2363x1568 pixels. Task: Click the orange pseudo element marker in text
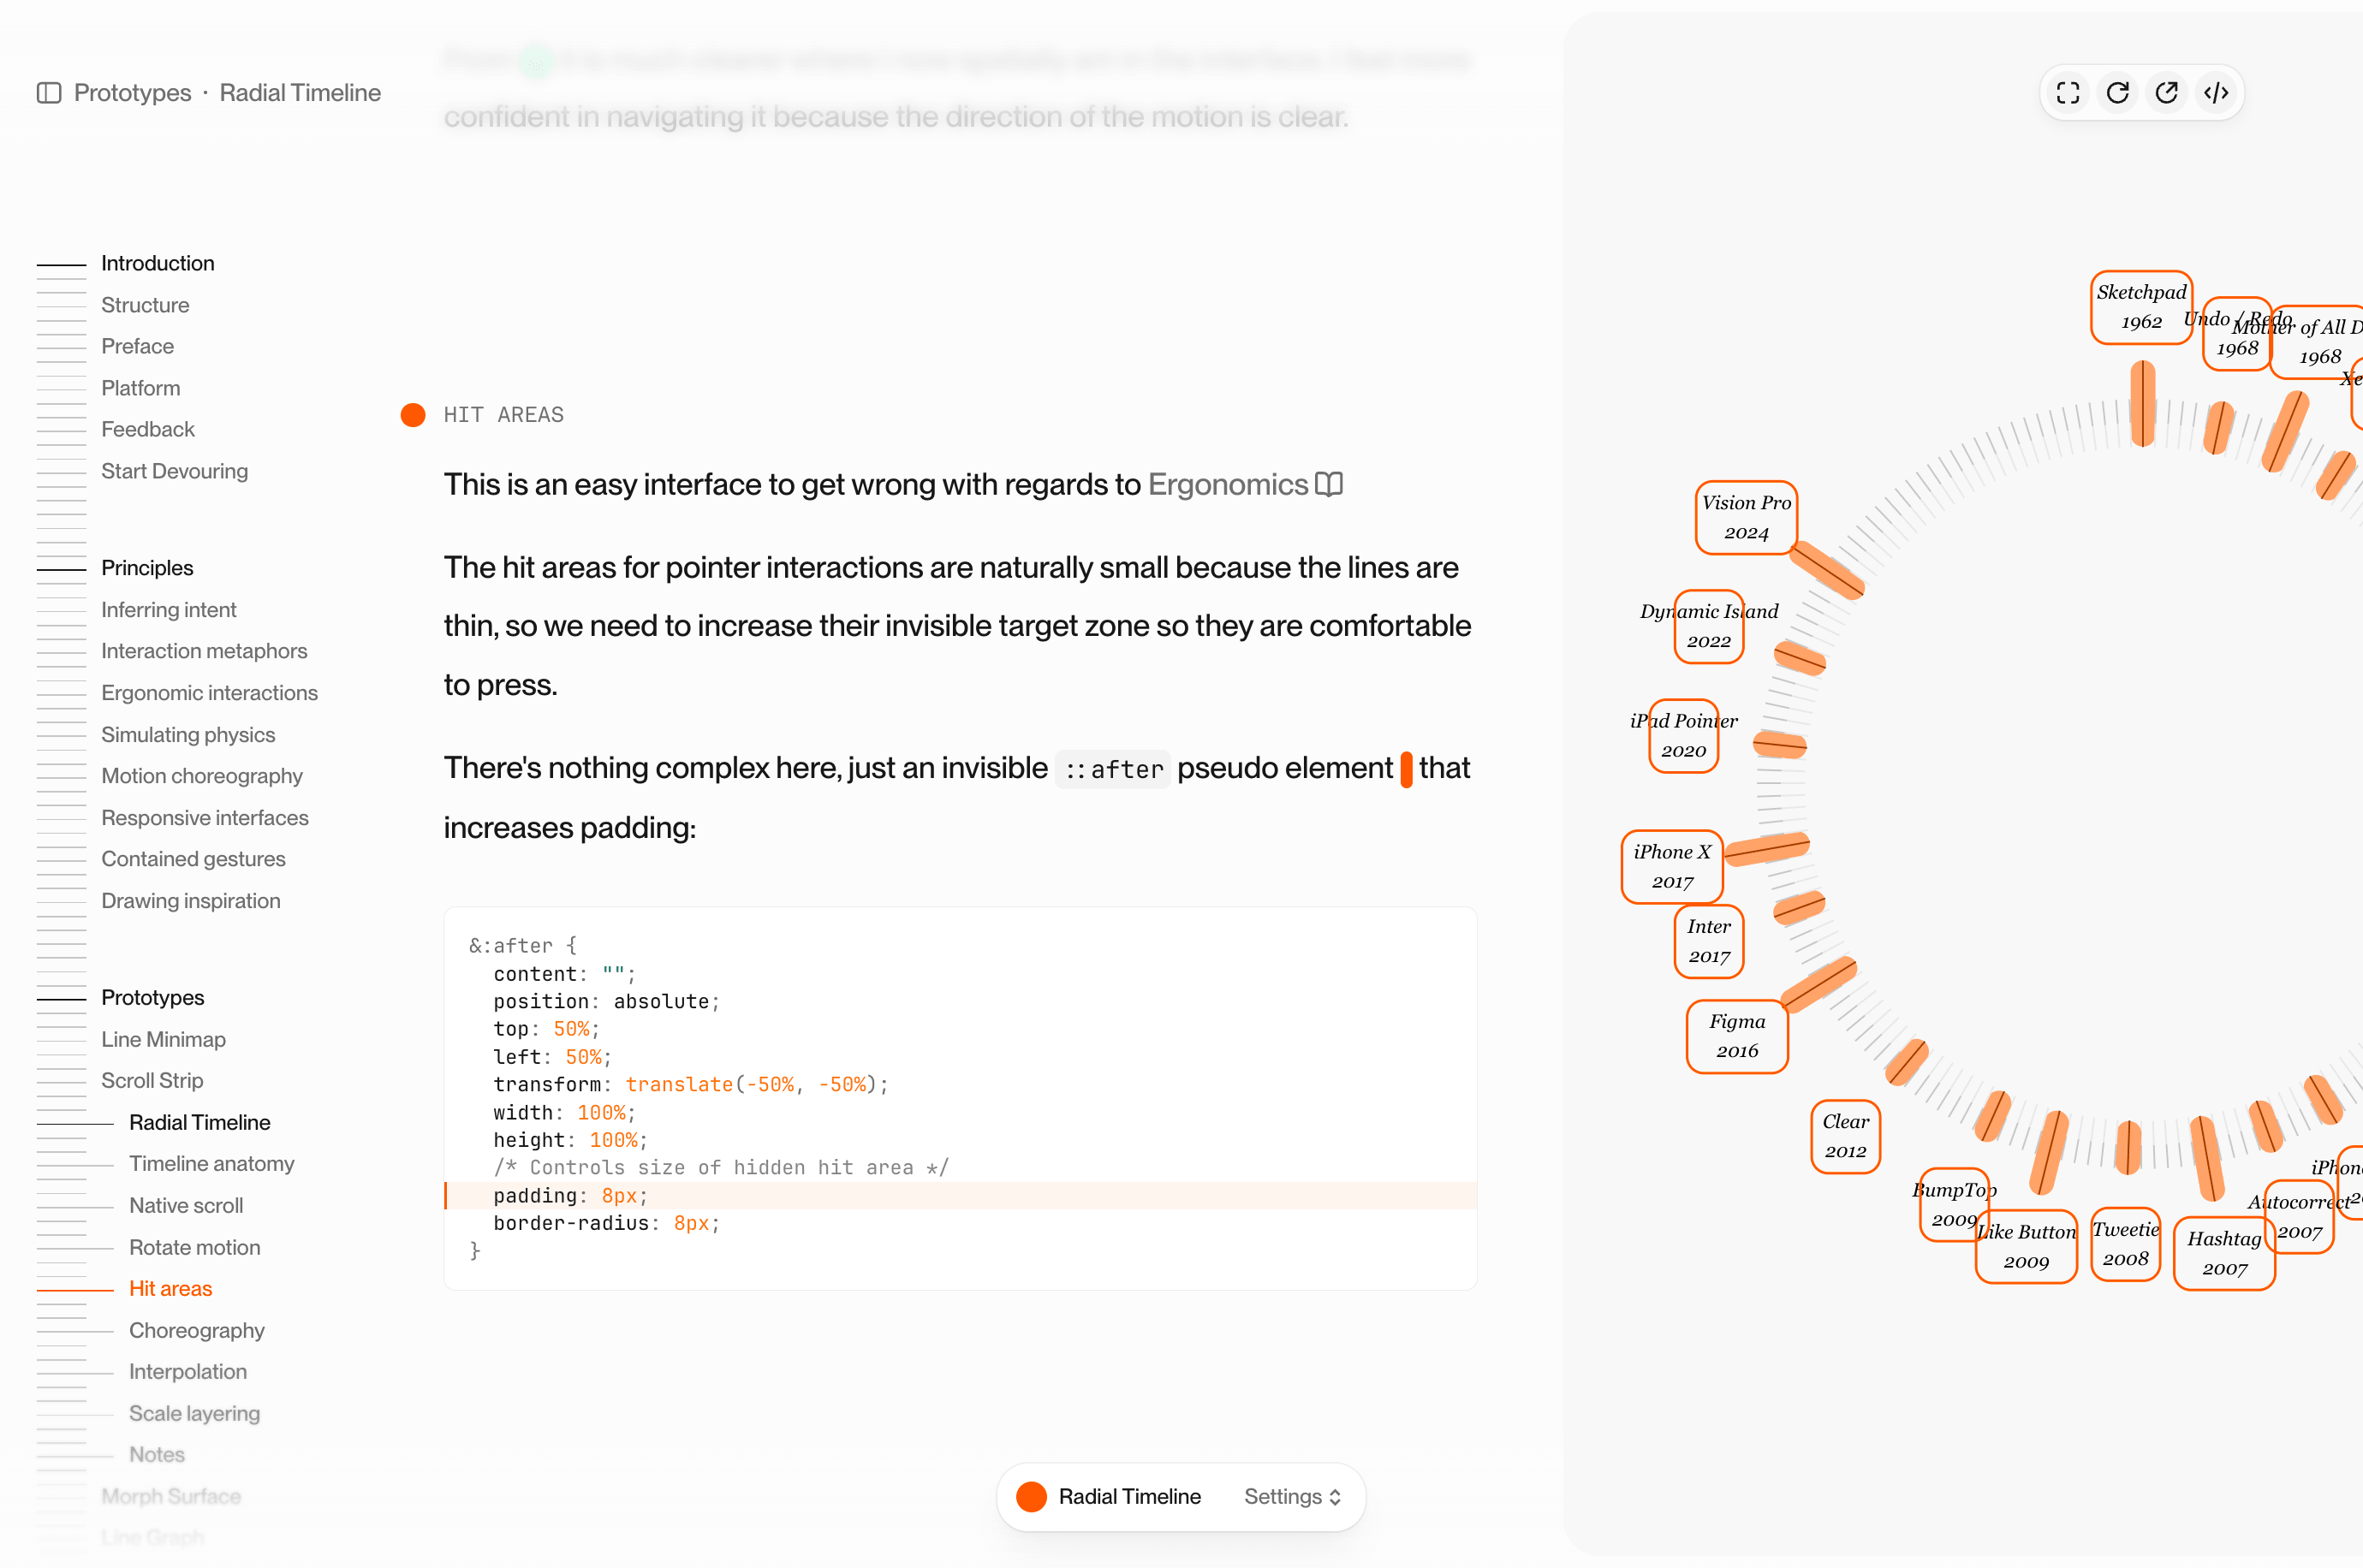click(x=1406, y=769)
